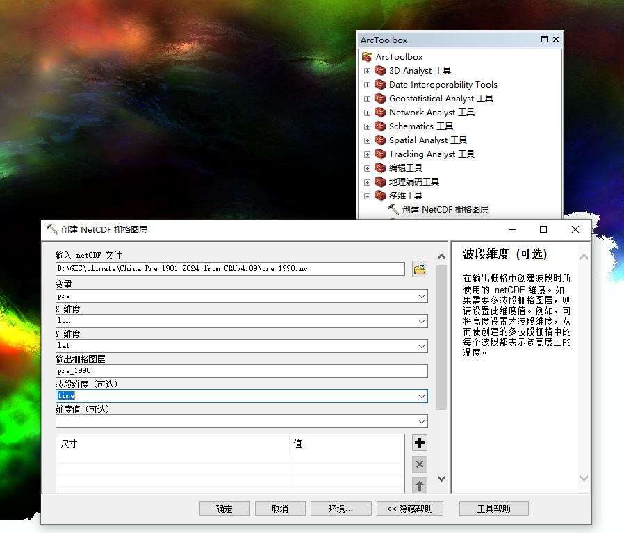624x533 pixels.
Task: Click the 环境... button
Action: tap(340, 509)
